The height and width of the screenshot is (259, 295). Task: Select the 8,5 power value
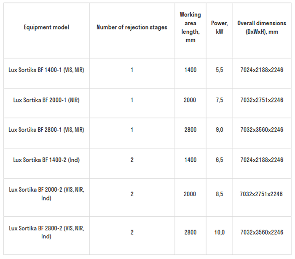(x=219, y=194)
